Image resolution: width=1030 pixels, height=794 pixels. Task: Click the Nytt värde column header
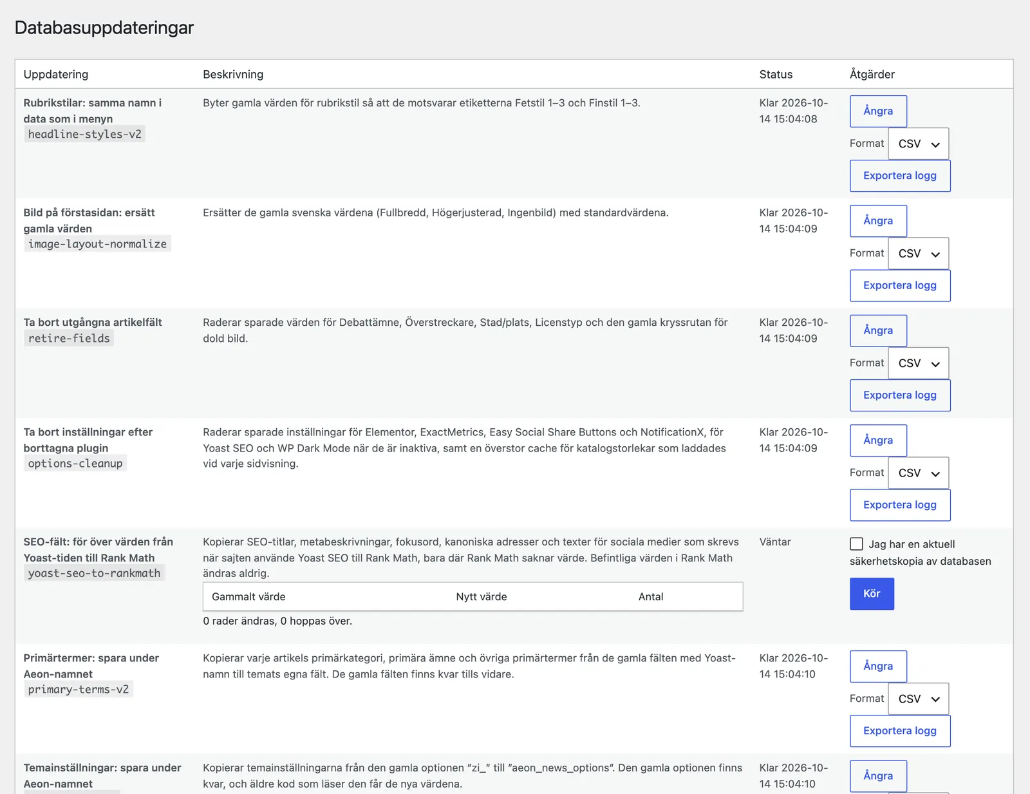coord(482,597)
